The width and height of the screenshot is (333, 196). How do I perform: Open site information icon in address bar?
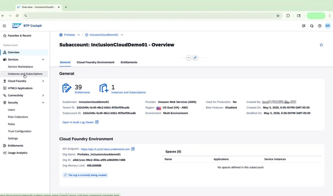(26, 16)
